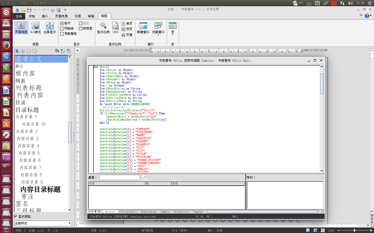Click the open folder icon in quick toolbar

(x=23, y=10)
